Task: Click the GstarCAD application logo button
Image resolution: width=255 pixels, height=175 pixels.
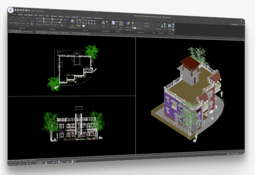Action: (11, 10)
